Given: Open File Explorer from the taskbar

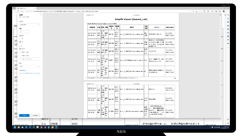Looking at the screenshot, I should (x=19, y=127).
